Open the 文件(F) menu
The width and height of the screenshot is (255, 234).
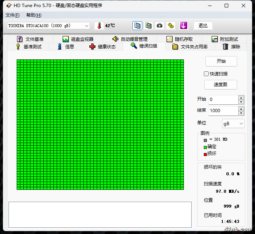pos(12,15)
